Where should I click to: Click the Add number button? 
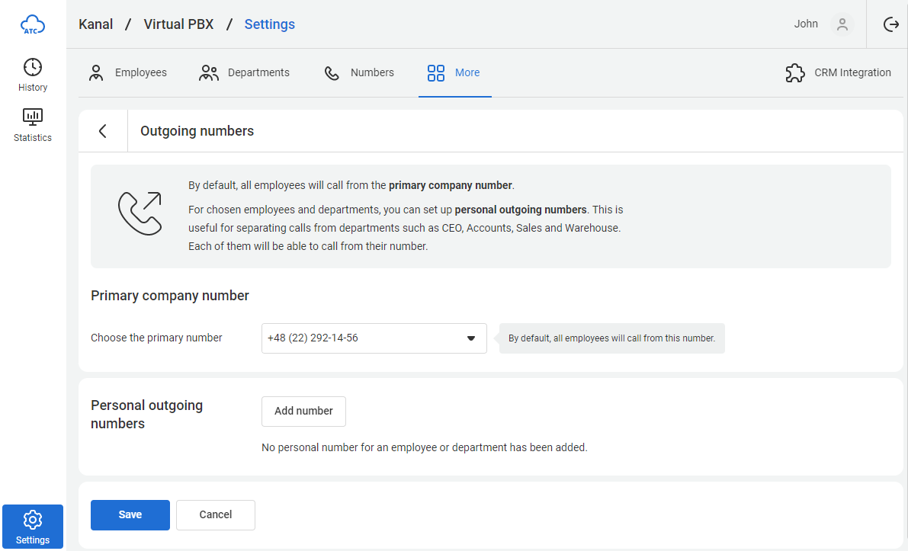click(x=303, y=411)
